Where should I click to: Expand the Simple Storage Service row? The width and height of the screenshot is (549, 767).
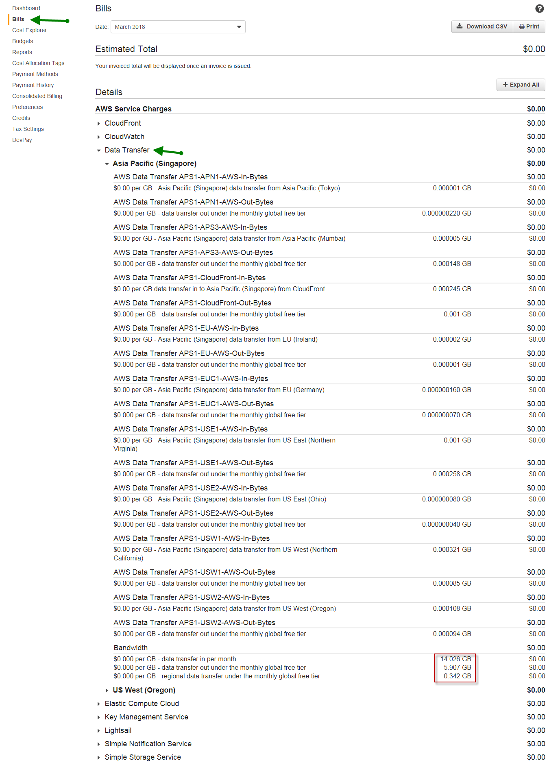pos(139,757)
